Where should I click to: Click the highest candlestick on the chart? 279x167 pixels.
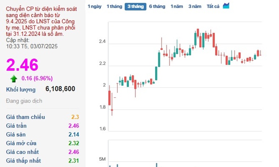(x=198, y=33)
